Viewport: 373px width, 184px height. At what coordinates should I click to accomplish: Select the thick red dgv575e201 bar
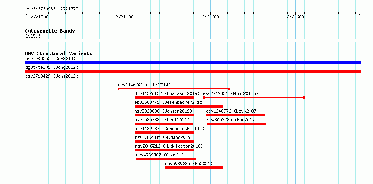(x=193, y=71)
